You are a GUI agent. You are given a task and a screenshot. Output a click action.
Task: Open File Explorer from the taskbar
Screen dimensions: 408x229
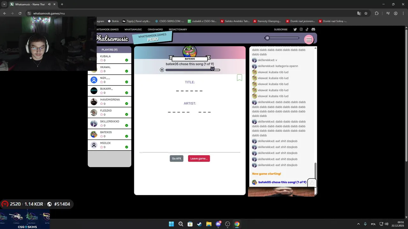209,224
